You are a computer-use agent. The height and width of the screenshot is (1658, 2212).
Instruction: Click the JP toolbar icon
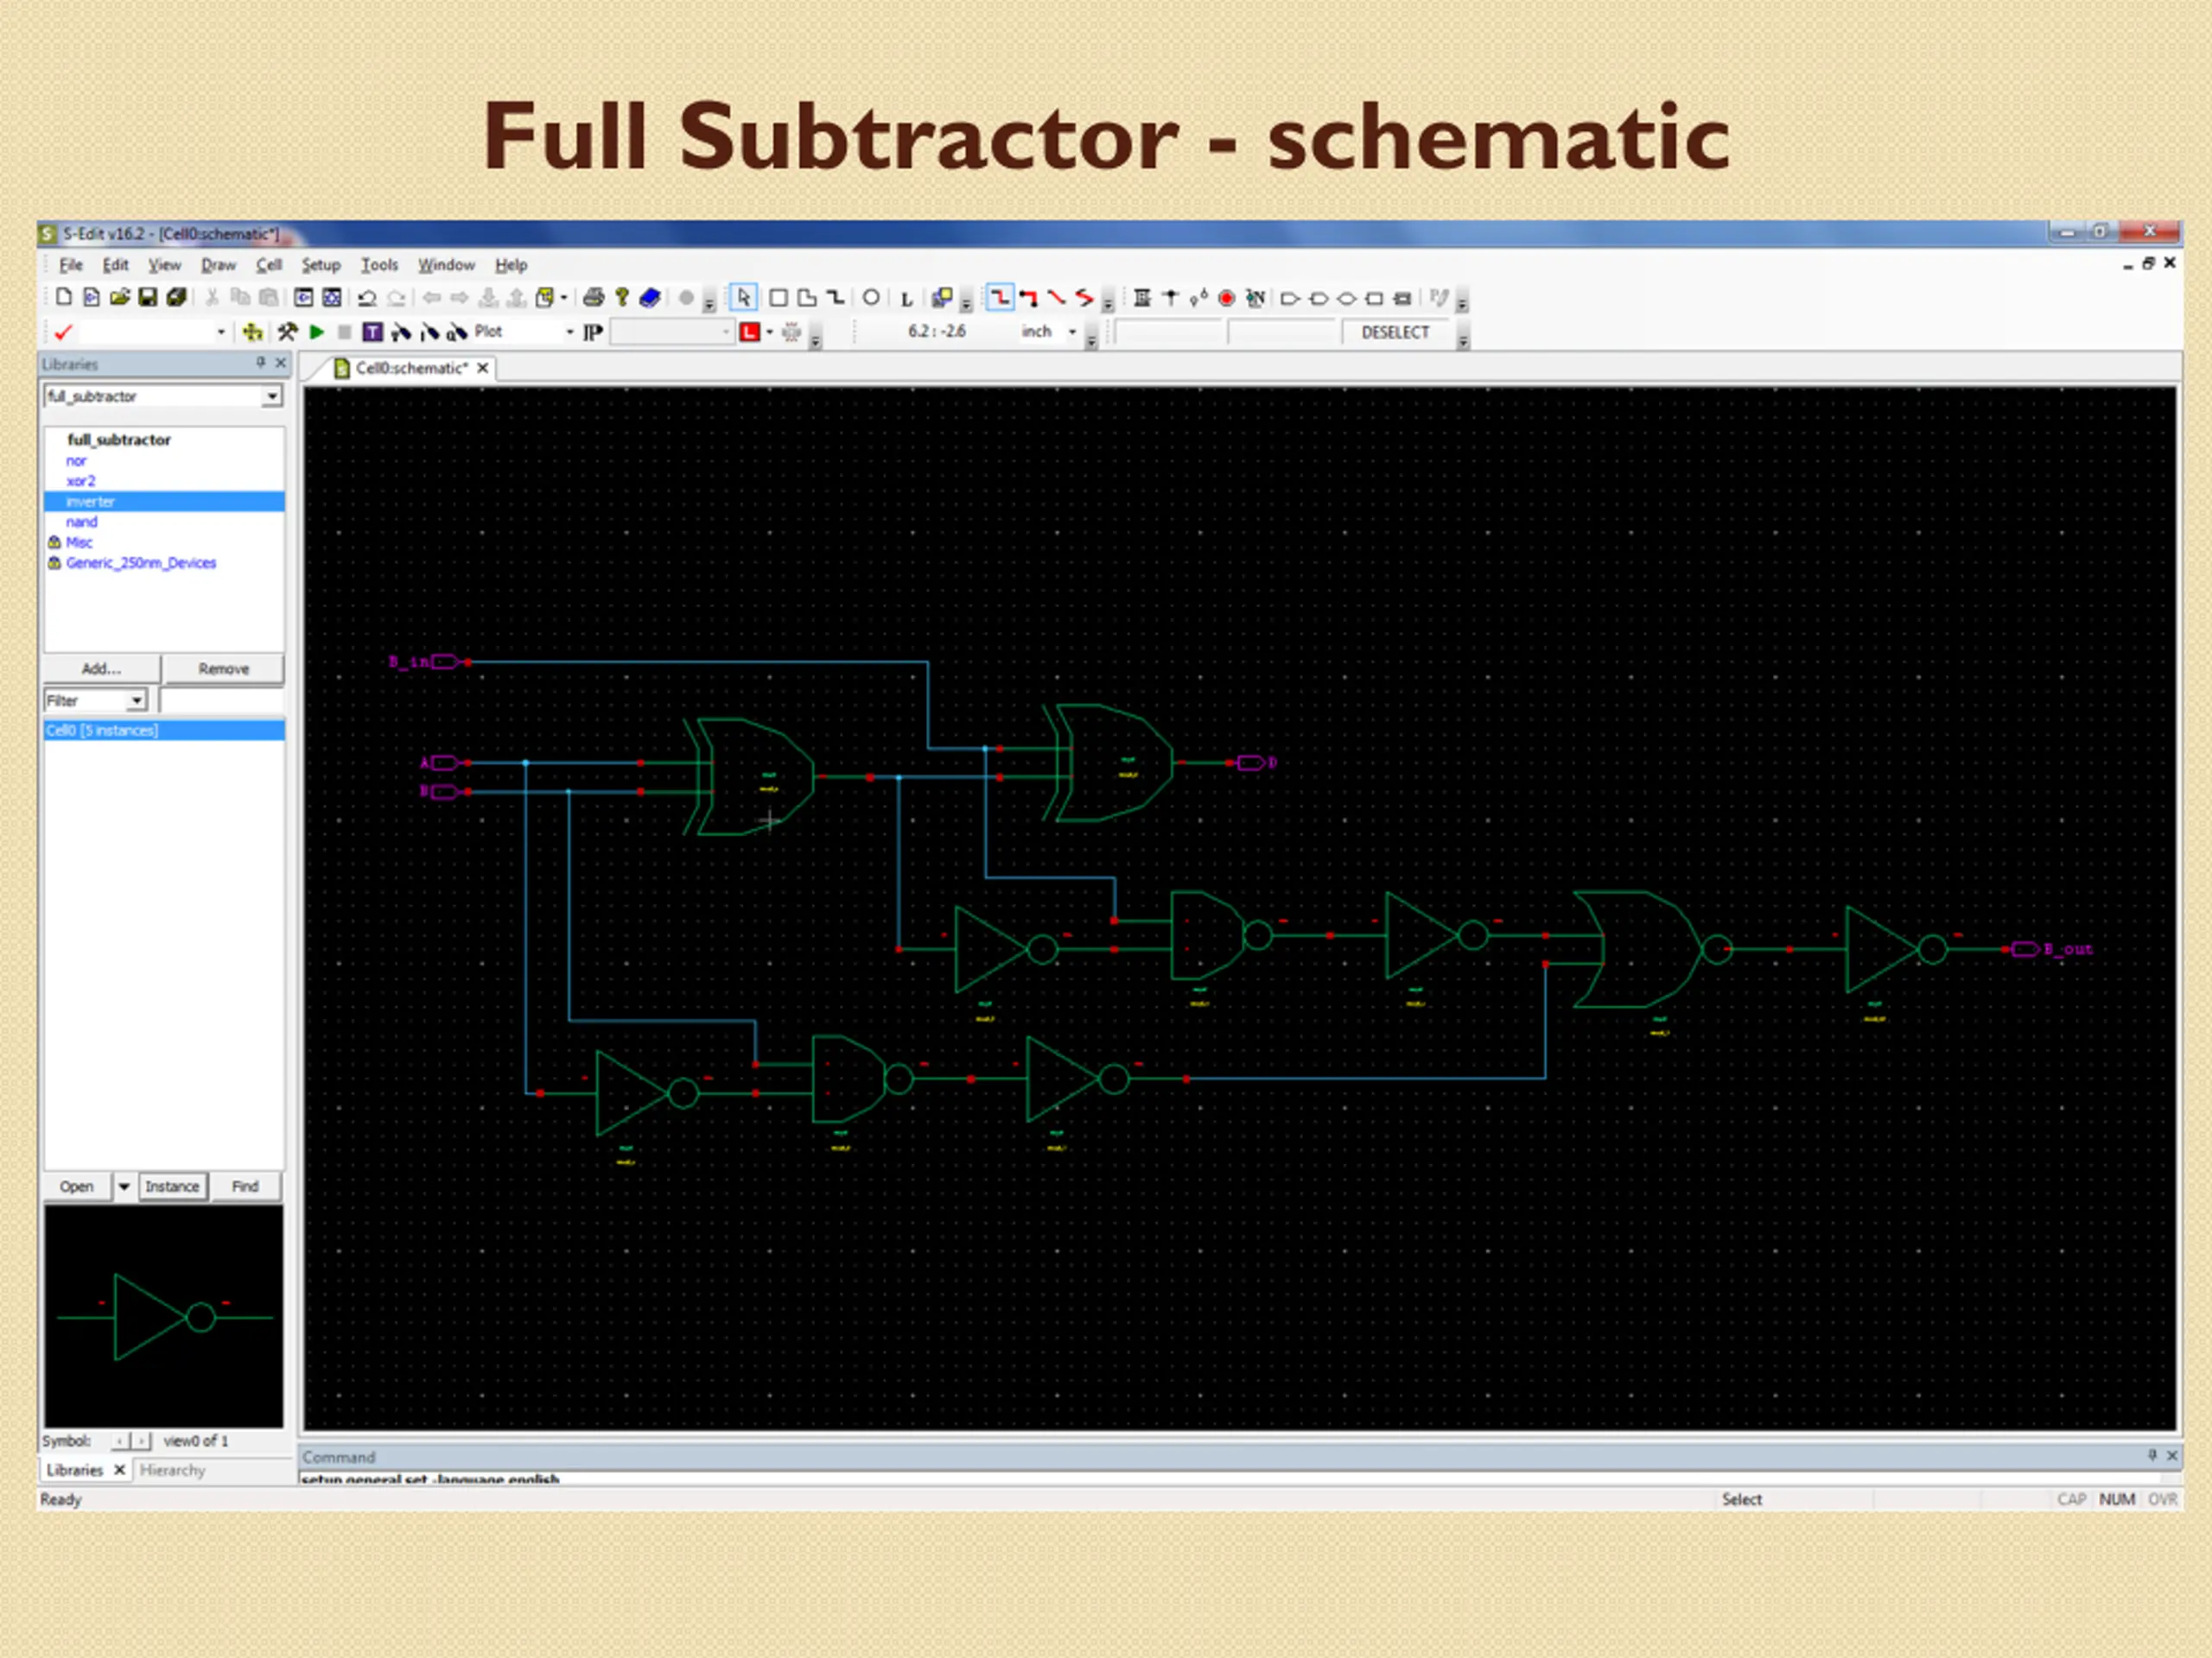[x=593, y=332]
